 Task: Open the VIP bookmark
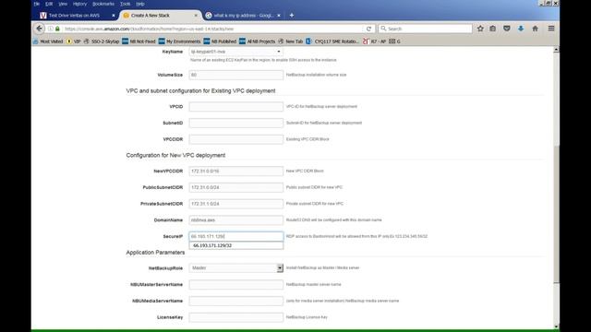[x=74, y=41]
